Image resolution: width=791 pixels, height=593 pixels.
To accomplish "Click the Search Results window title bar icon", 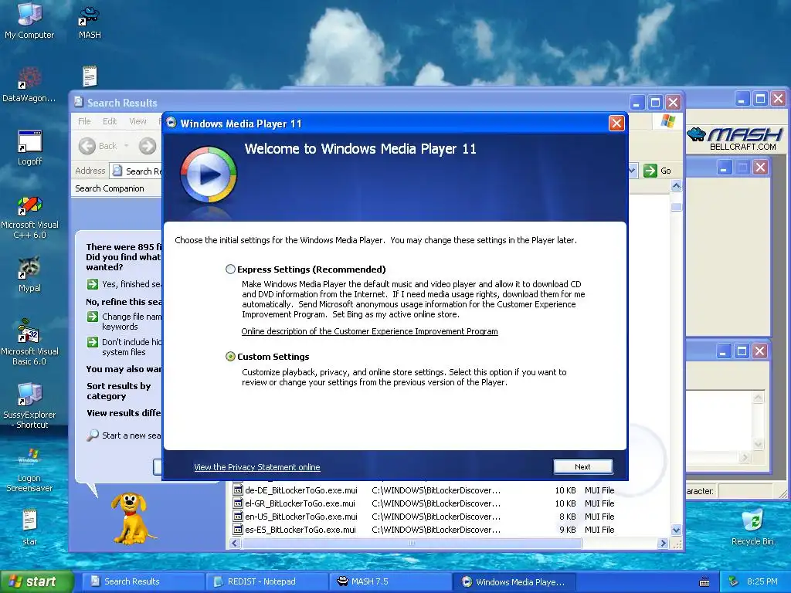I will click(79, 102).
